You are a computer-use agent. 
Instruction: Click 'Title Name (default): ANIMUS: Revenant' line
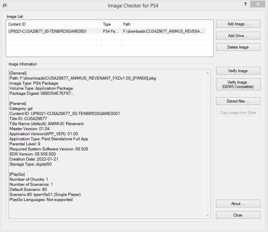pyautogui.click(x=47, y=124)
